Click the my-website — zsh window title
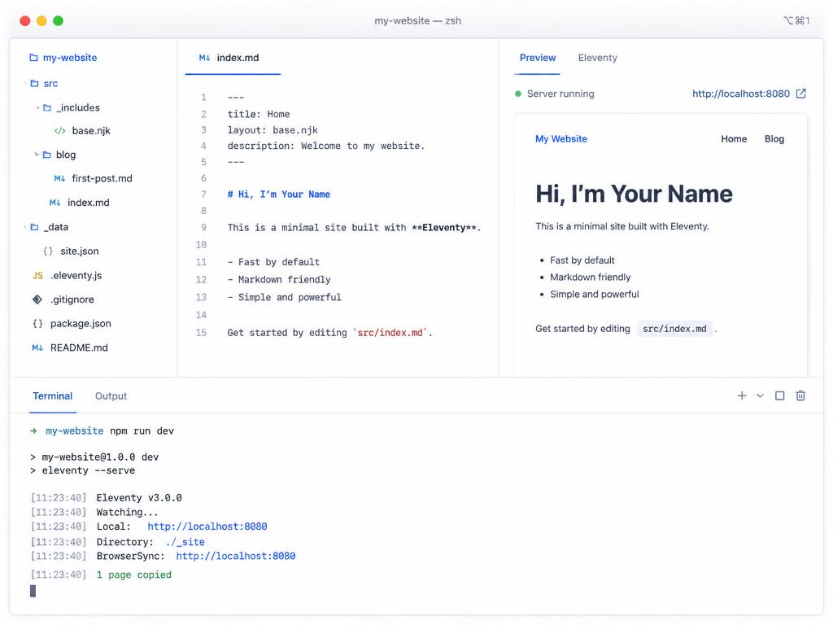833x625 pixels. (x=417, y=20)
